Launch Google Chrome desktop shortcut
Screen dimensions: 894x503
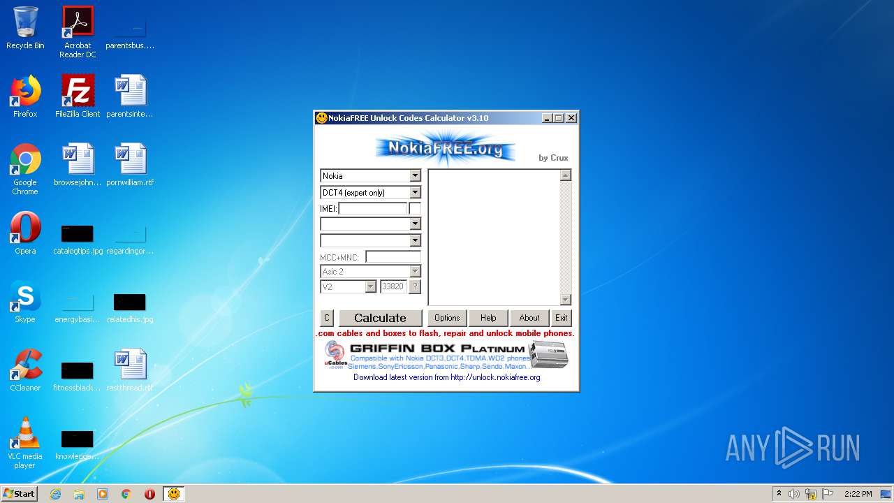25,170
